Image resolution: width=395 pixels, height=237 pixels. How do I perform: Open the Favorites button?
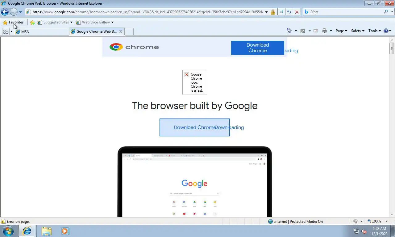(13, 22)
